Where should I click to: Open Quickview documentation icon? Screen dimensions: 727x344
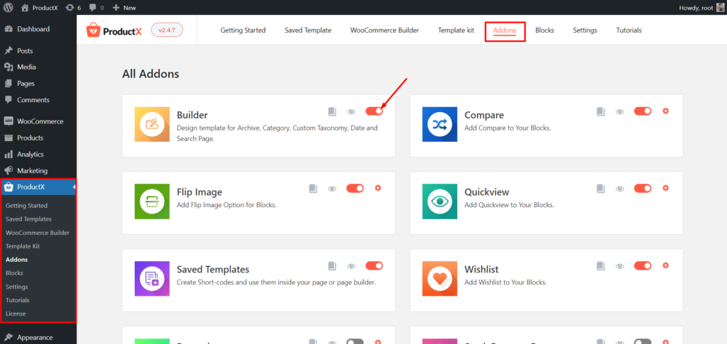coord(601,189)
